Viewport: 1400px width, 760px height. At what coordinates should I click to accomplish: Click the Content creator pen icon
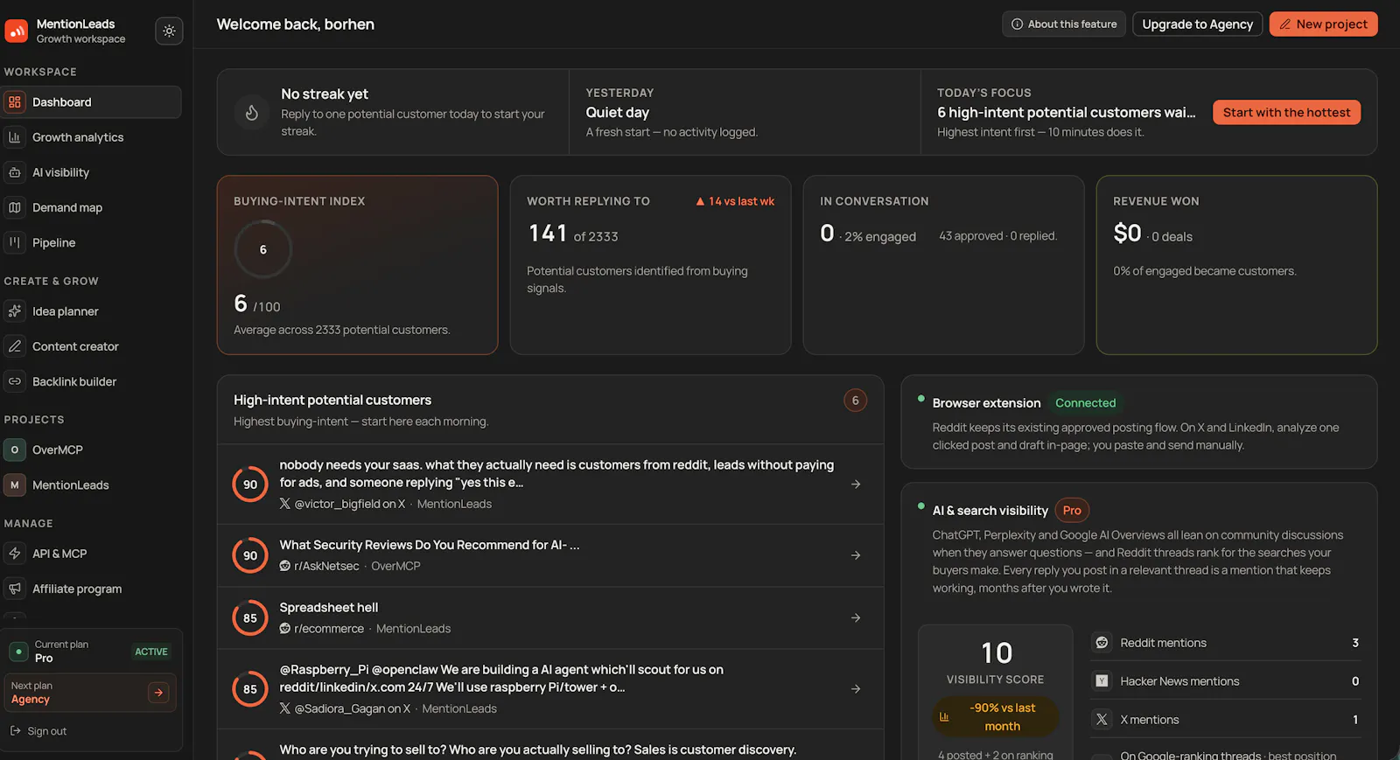15,346
